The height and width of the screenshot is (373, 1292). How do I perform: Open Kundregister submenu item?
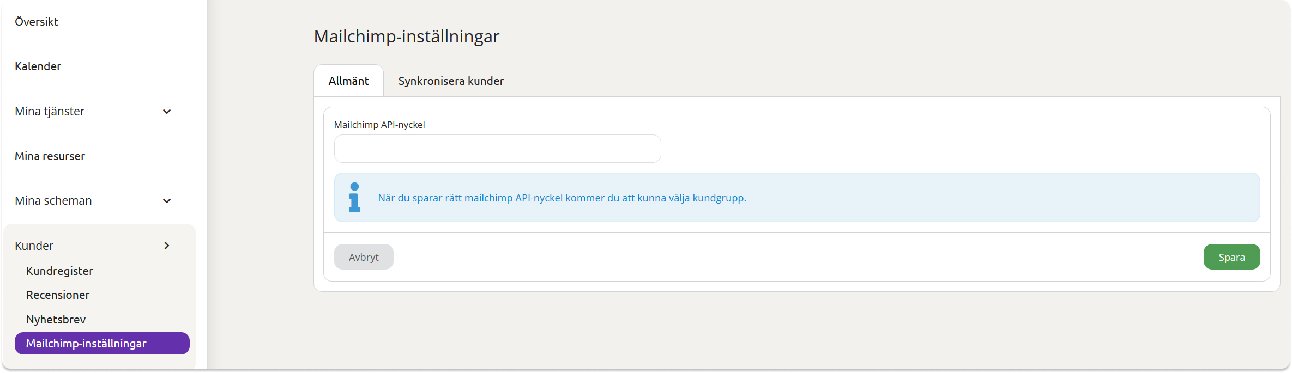(x=60, y=271)
